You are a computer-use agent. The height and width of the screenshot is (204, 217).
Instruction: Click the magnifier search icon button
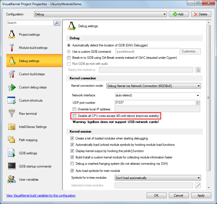(x=57, y=23)
